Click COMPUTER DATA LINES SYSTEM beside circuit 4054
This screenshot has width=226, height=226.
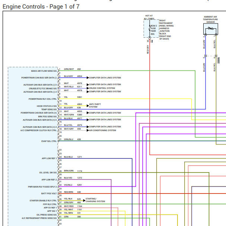105,78
